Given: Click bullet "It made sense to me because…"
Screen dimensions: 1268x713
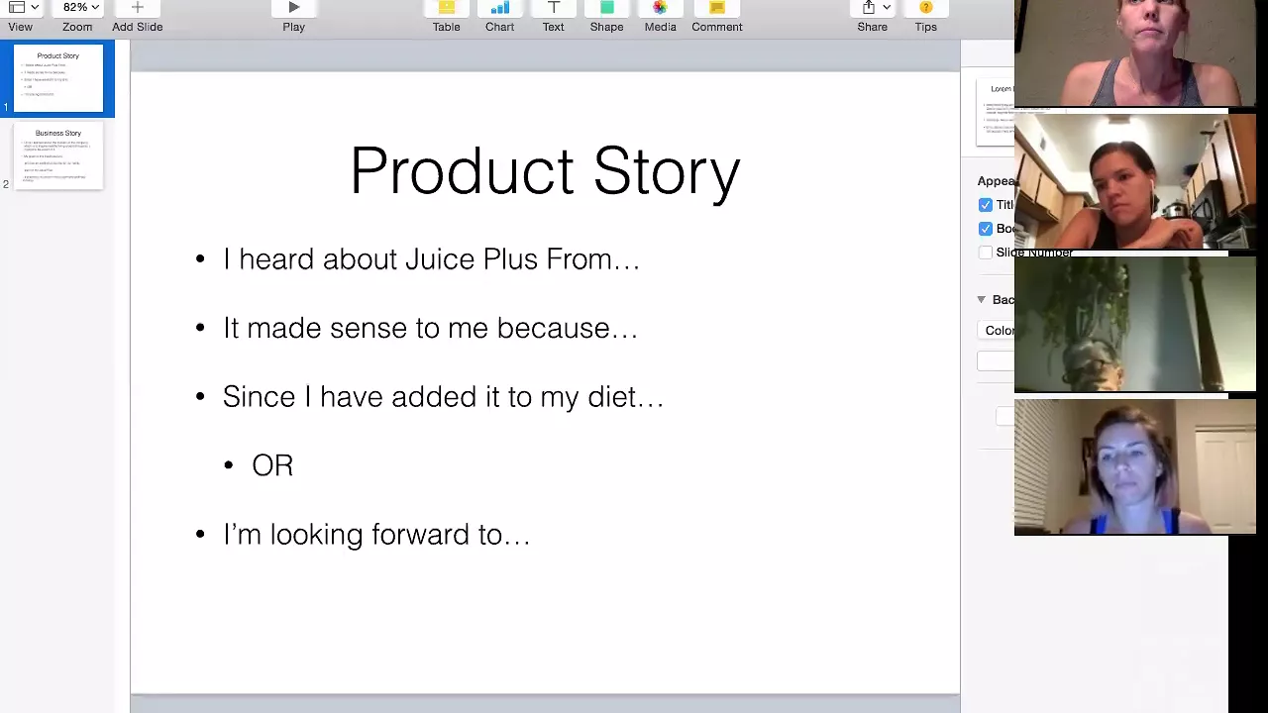Looking at the screenshot, I should tap(430, 328).
